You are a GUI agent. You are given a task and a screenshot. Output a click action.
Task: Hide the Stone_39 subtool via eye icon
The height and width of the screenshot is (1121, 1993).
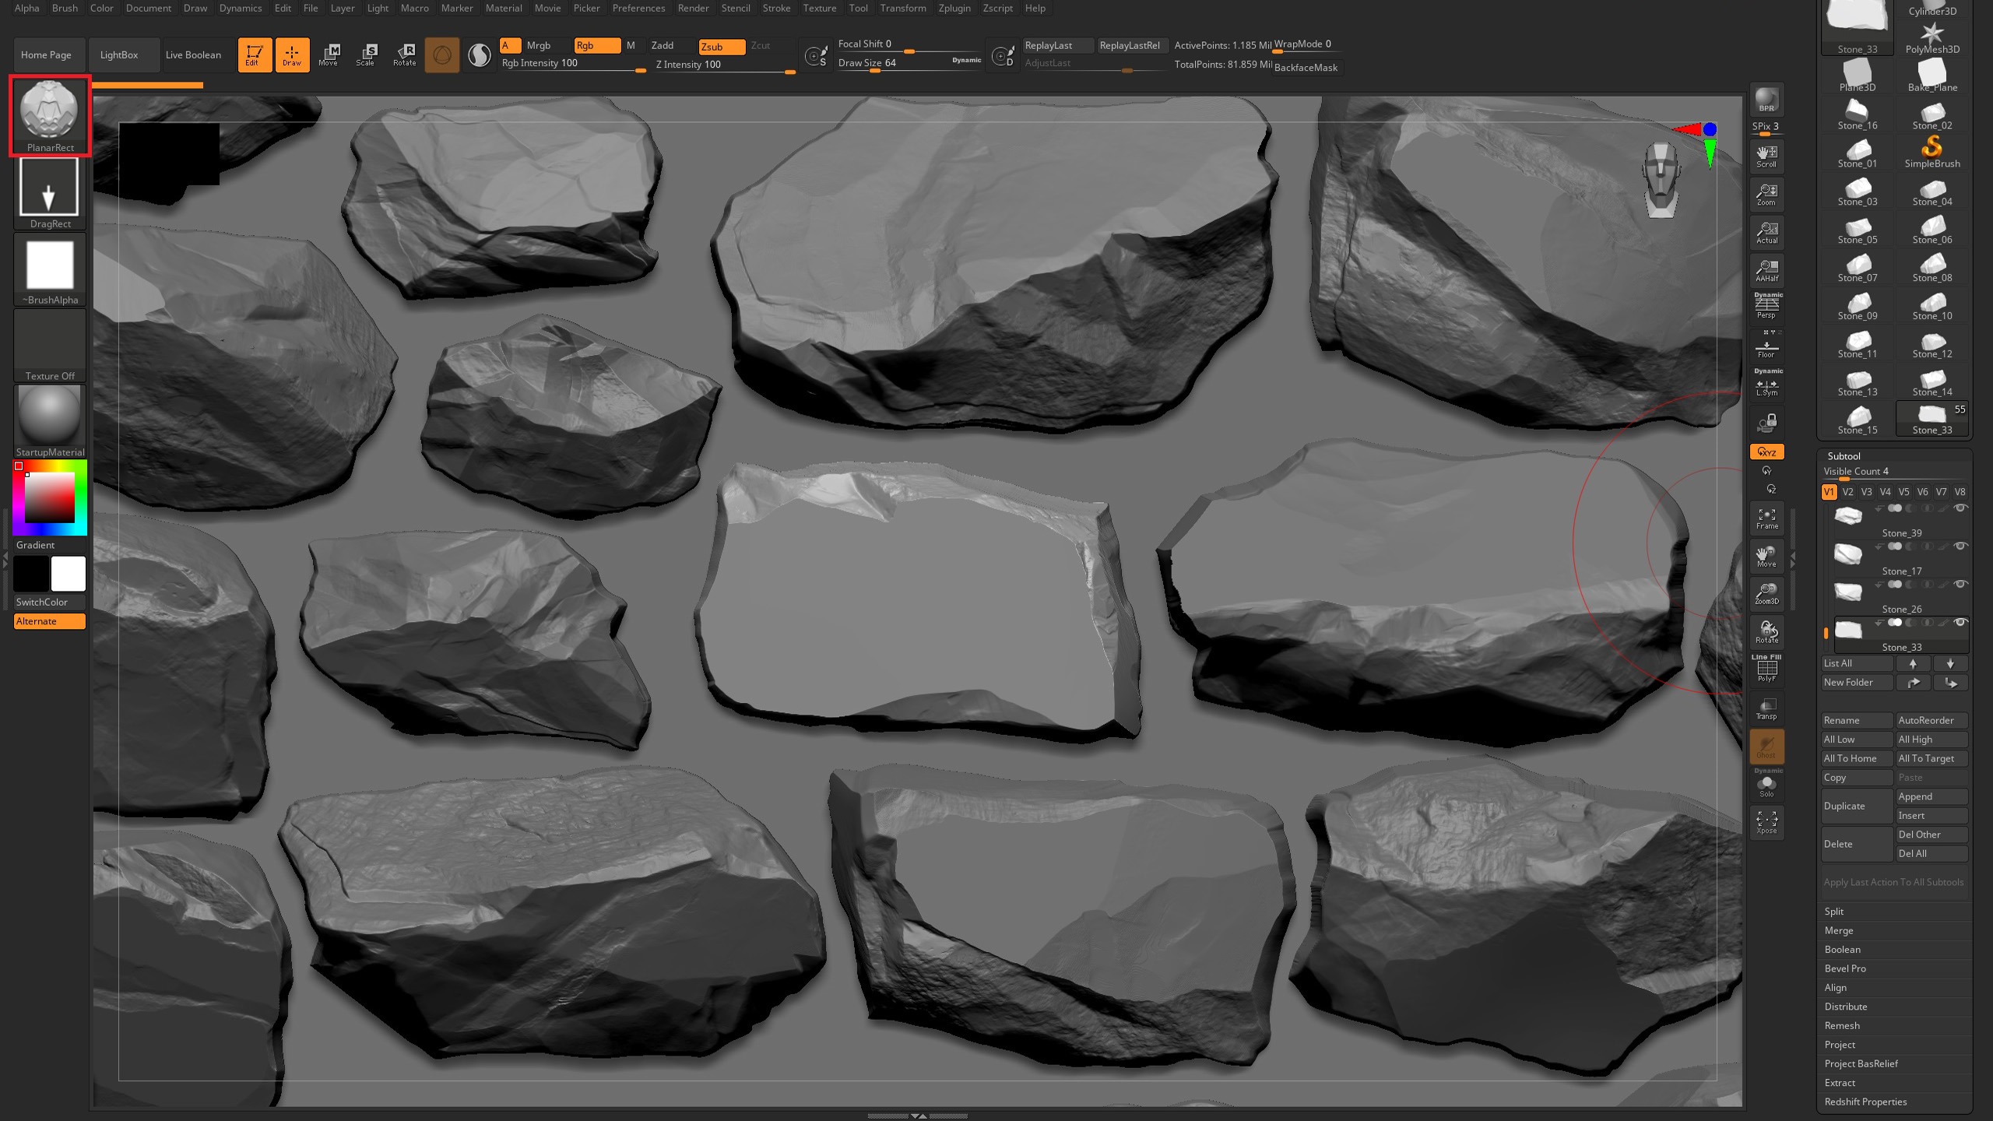point(1960,508)
